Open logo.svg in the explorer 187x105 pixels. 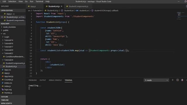click(x=8, y=90)
